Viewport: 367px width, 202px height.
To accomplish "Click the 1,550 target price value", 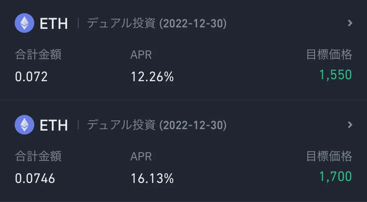I will click(336, 75).
